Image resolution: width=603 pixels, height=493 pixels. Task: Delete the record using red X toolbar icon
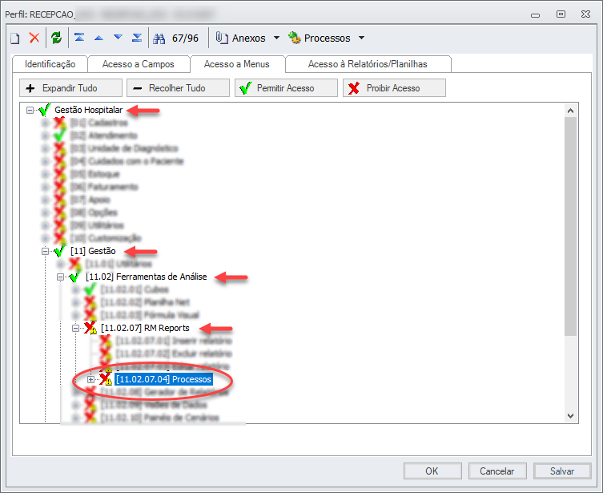34,38
